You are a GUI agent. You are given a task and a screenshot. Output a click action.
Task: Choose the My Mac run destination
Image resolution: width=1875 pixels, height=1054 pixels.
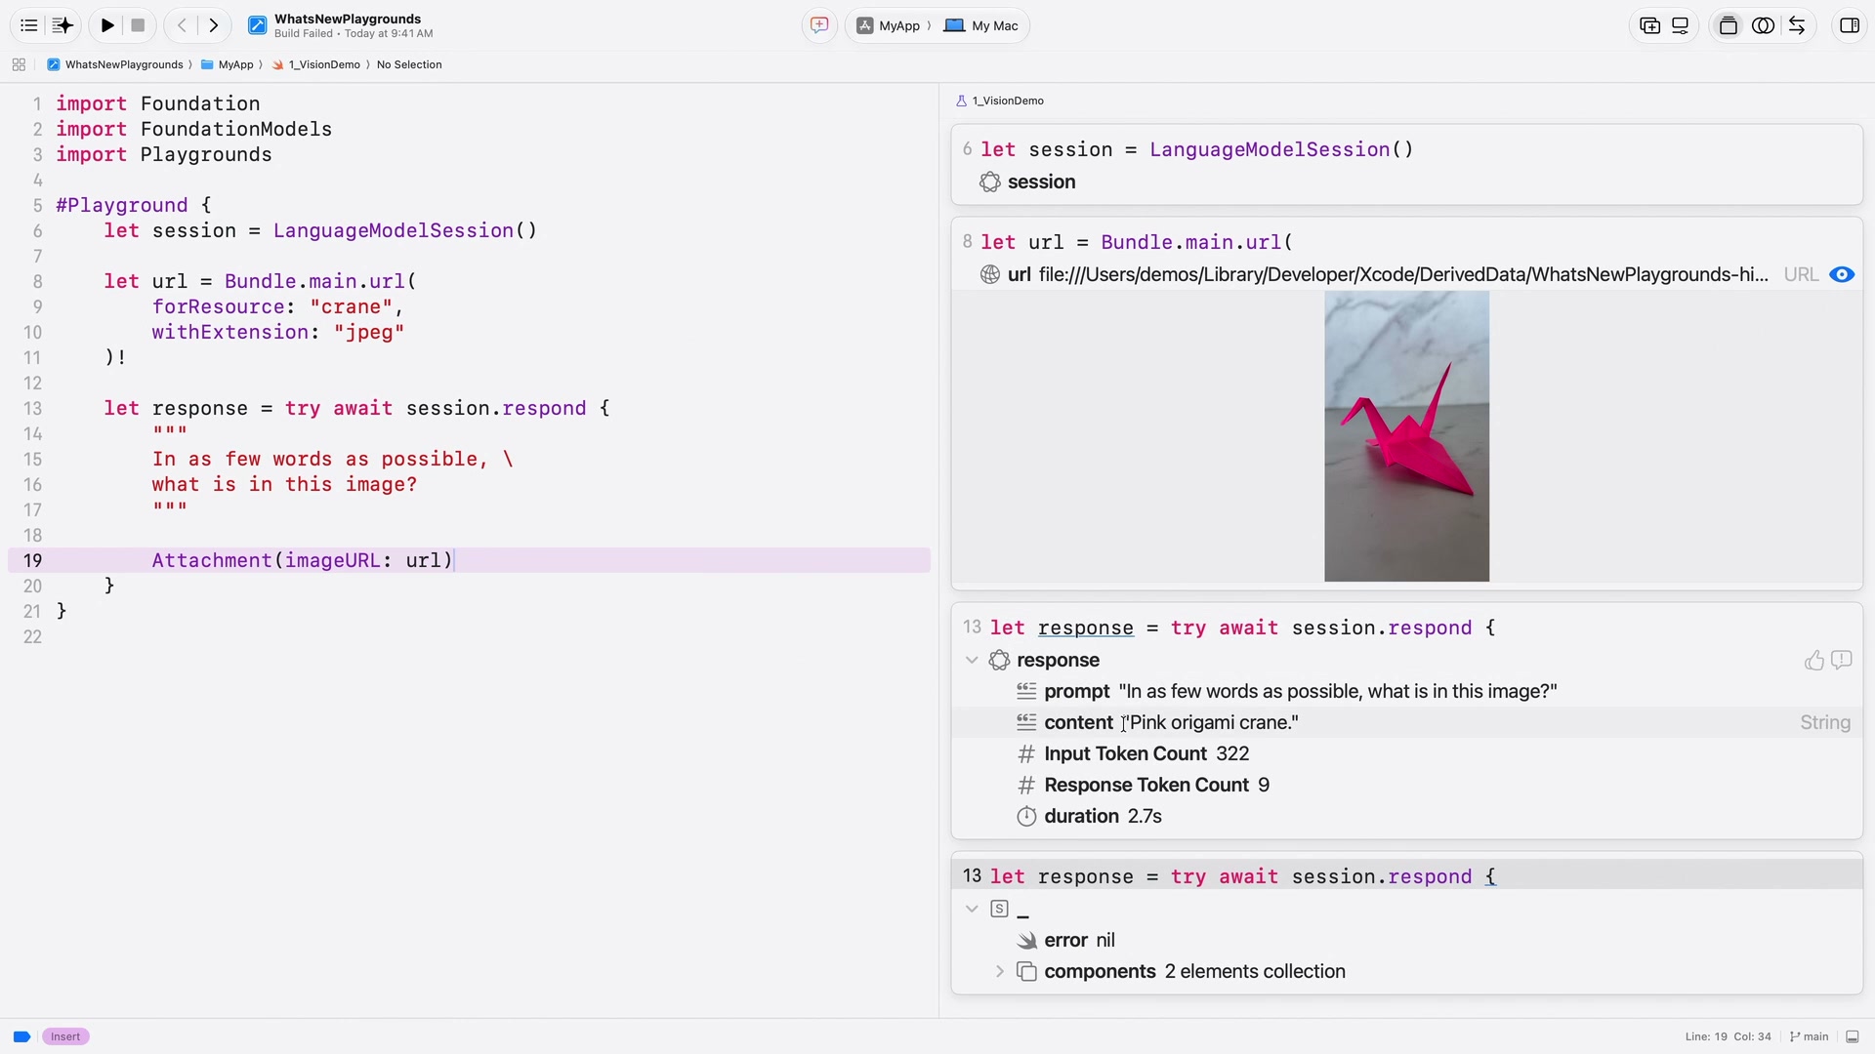(x=981, y=25)
